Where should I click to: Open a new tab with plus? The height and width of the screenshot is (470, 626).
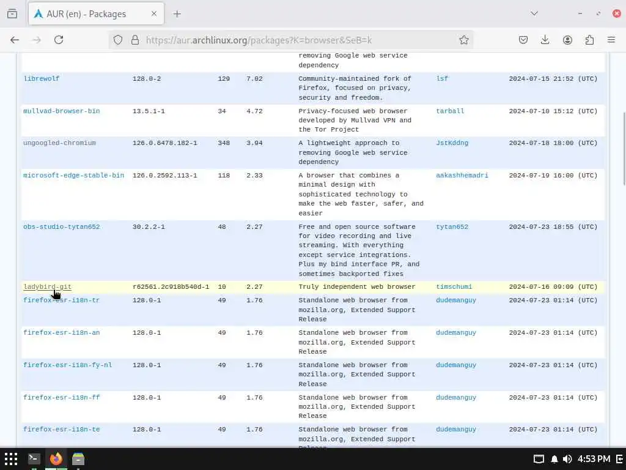coord(177,14)
